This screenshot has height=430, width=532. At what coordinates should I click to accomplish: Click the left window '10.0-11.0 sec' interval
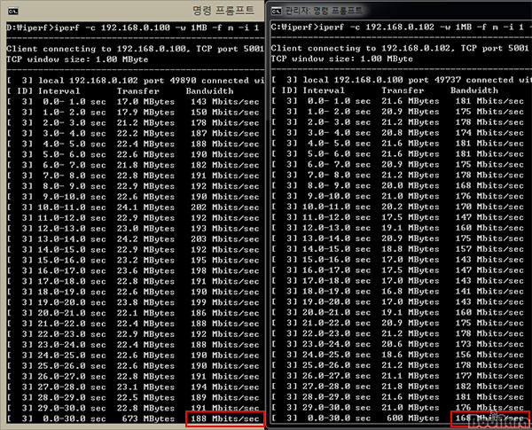click(x=72, y=207)
